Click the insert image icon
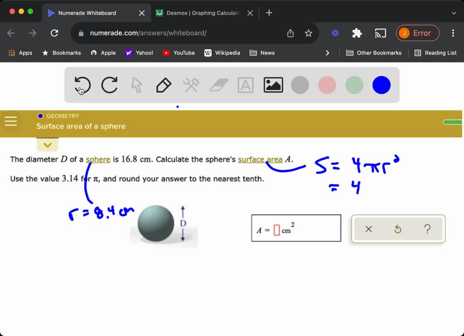464x336 pixels. point(273,85)
